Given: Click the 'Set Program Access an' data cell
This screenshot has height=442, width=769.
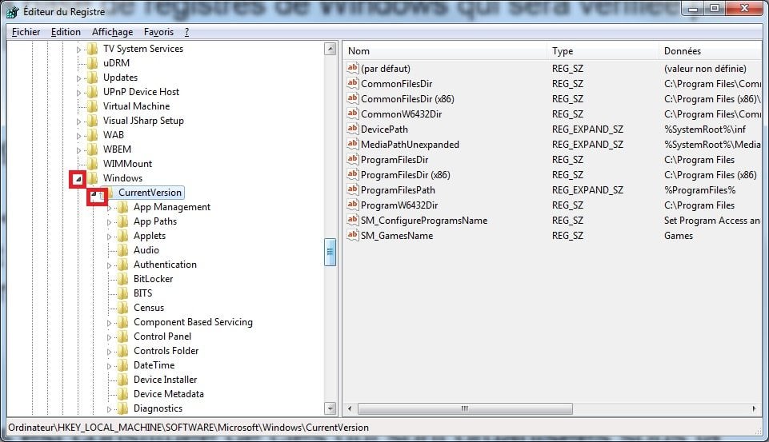Looking at the screenshot, I should point(711,221).
